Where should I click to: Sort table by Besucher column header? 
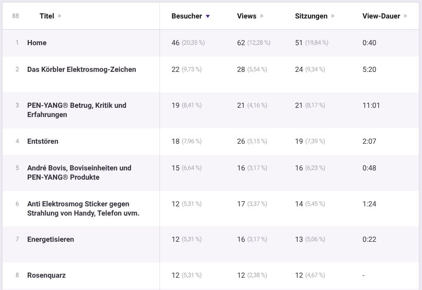tap(187, 16)
